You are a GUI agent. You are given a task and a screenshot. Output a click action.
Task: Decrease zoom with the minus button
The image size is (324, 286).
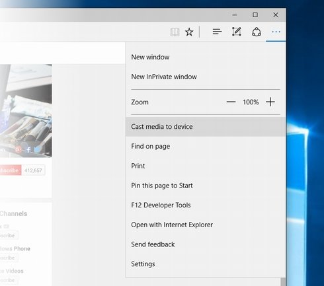tap(231, 102)
